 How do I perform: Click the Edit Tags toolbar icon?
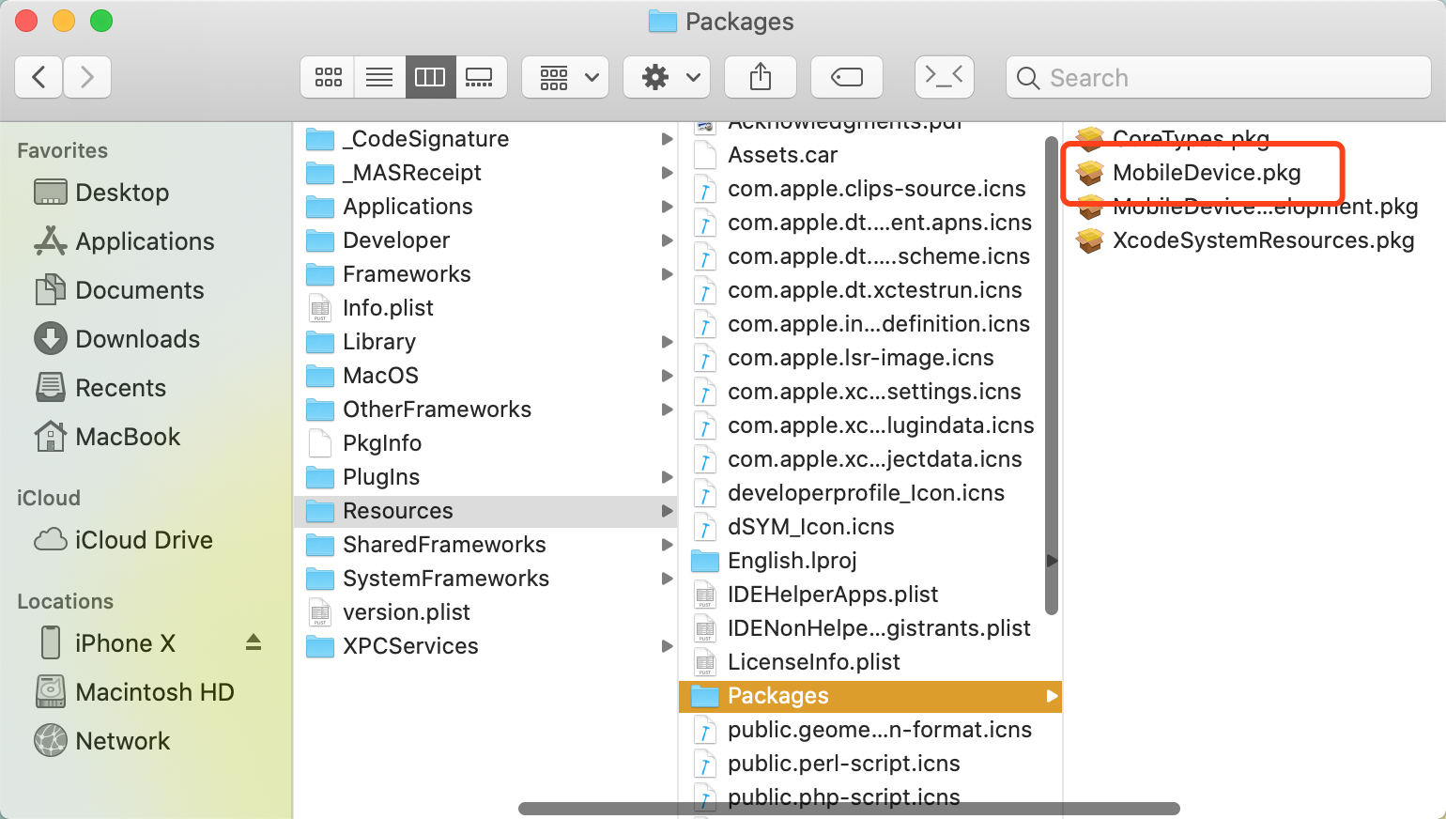[846, 77]
